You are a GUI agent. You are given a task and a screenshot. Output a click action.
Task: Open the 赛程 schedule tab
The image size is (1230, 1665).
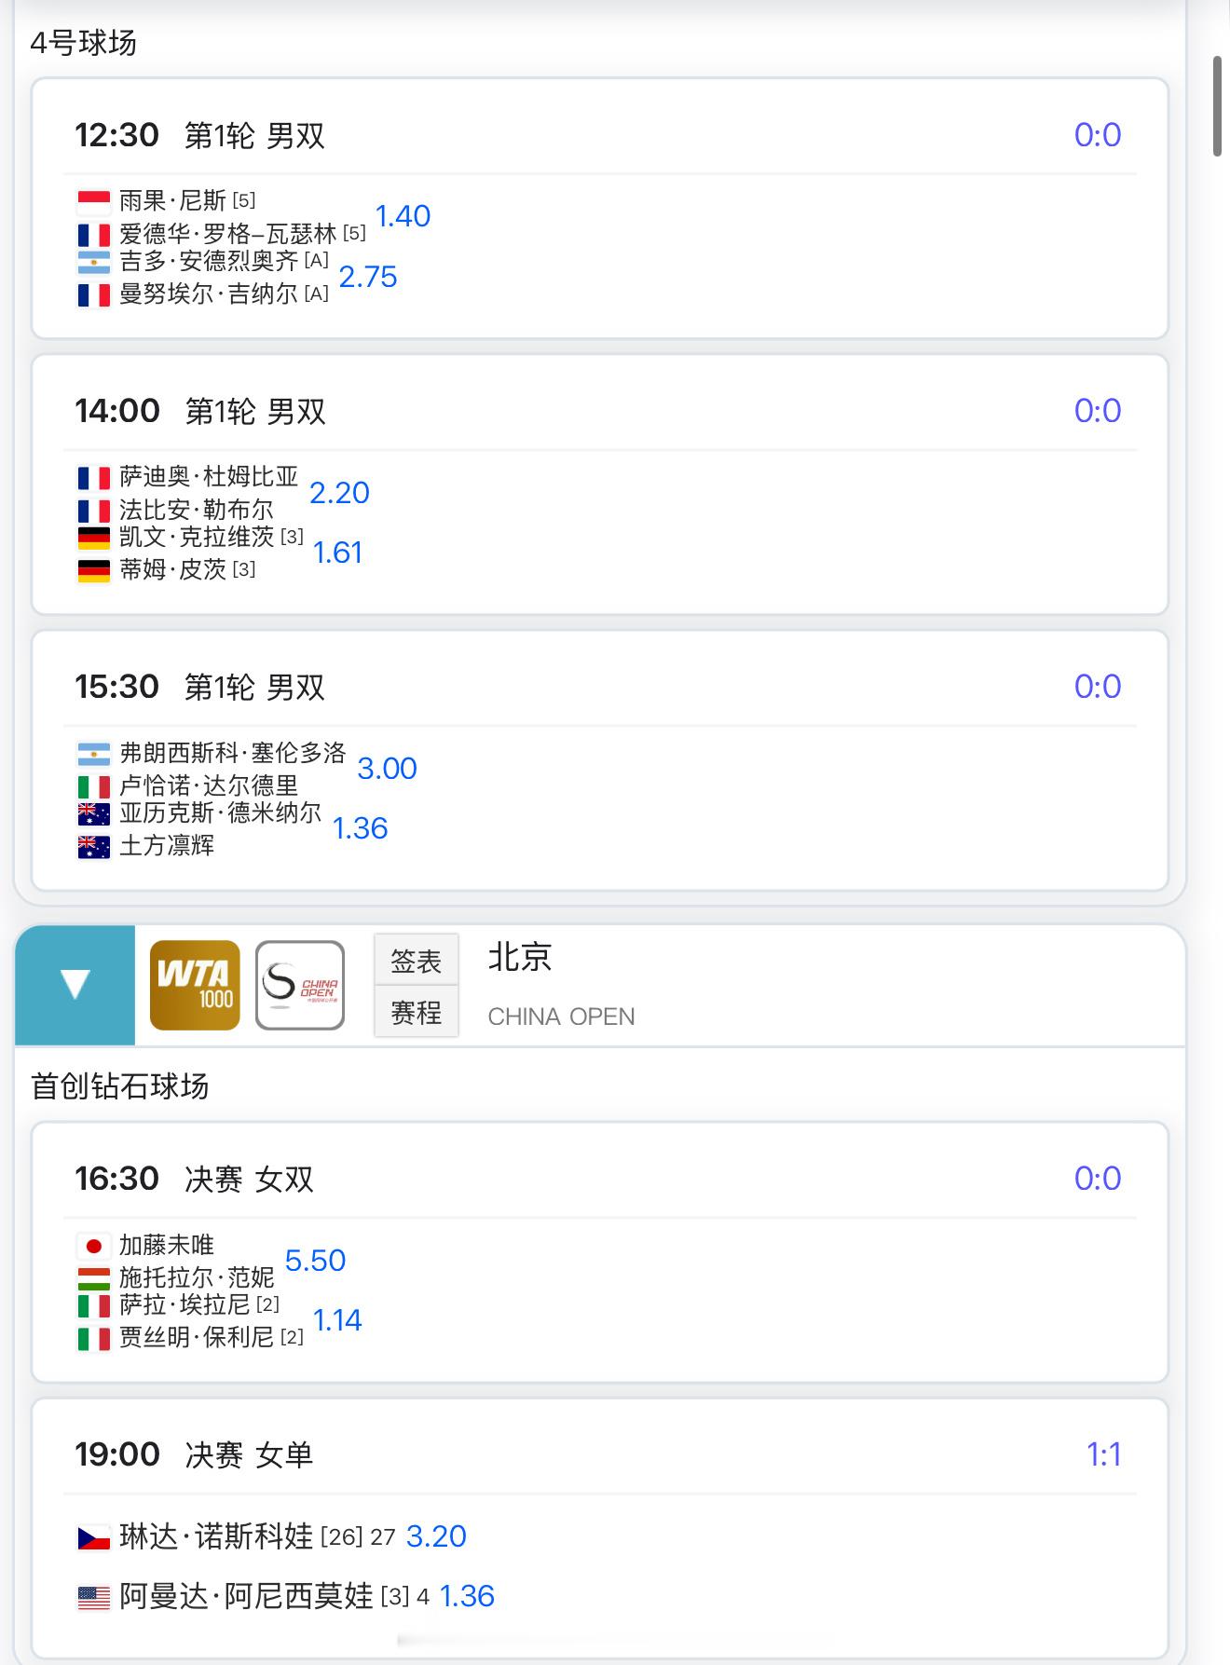(416, 1012)
